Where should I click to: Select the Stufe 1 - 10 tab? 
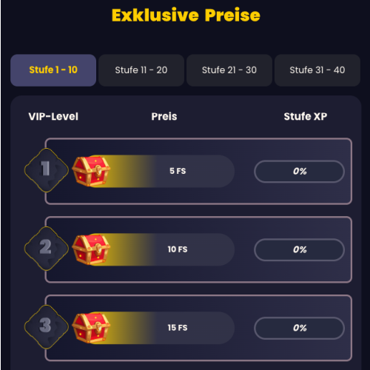pyautogui.click(x=53, y=70)
